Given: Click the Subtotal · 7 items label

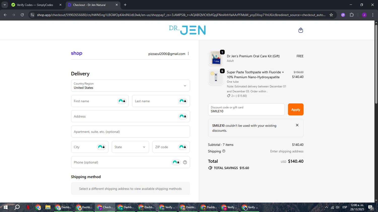Looking at the screenshot, I should 220,145.
